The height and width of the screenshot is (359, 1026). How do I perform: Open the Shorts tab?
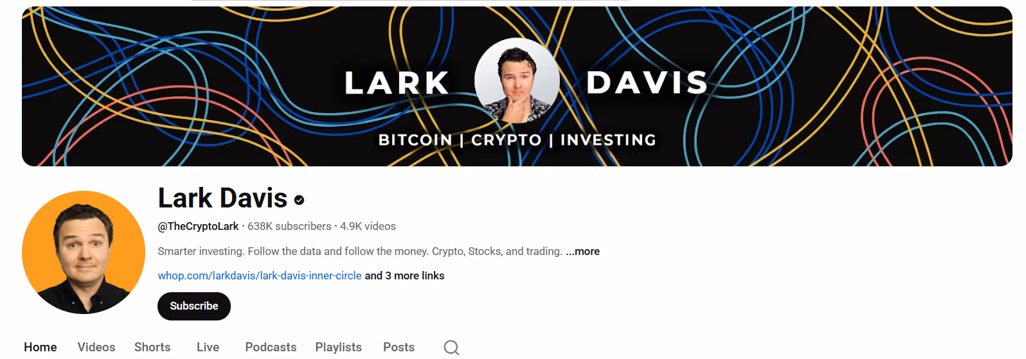pos(152,347)
